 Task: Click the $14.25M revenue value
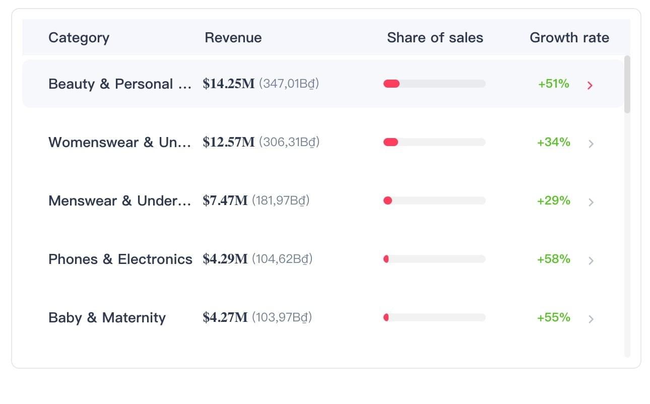229,84
